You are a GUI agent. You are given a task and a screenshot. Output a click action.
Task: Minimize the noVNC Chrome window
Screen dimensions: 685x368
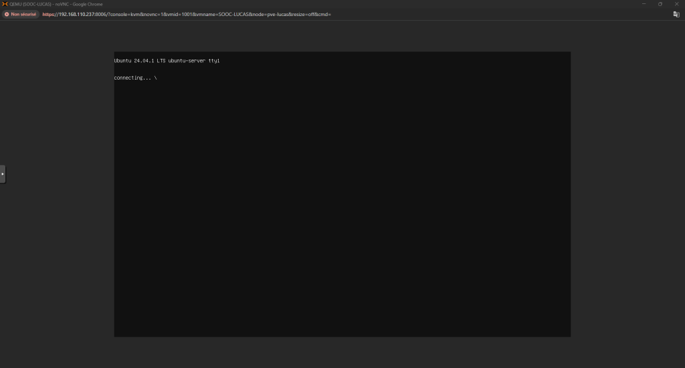pos(644,4)
